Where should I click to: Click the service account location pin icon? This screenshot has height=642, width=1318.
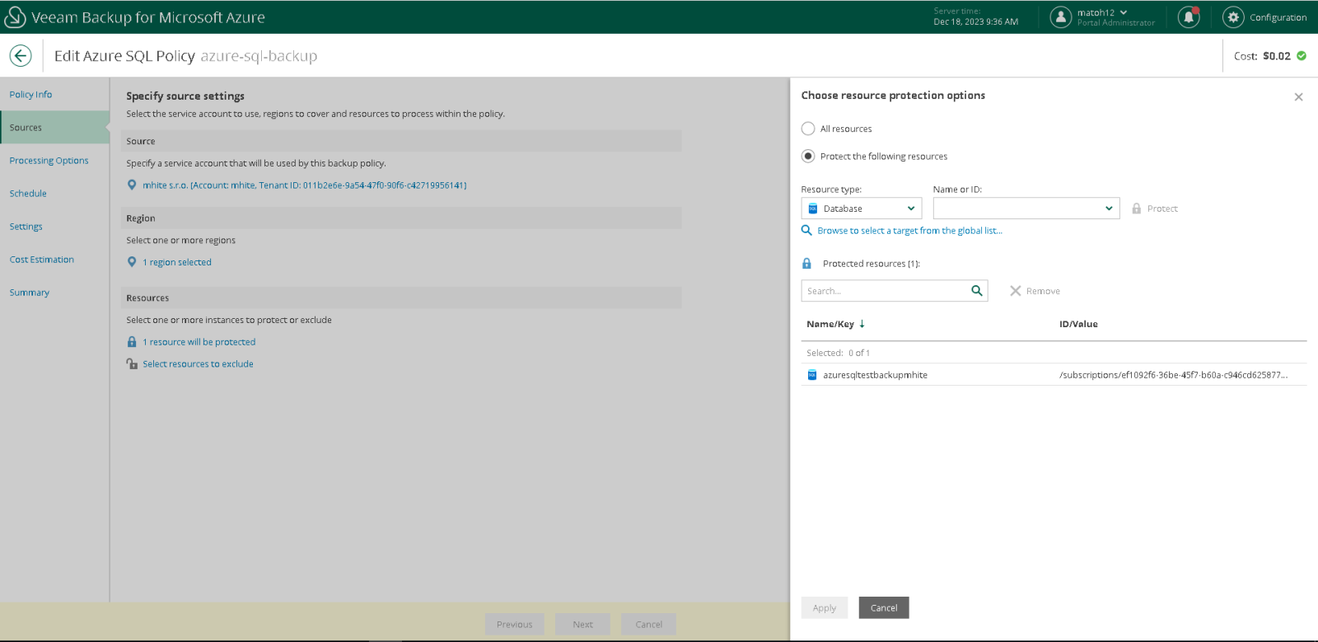[x=132, y=185]
